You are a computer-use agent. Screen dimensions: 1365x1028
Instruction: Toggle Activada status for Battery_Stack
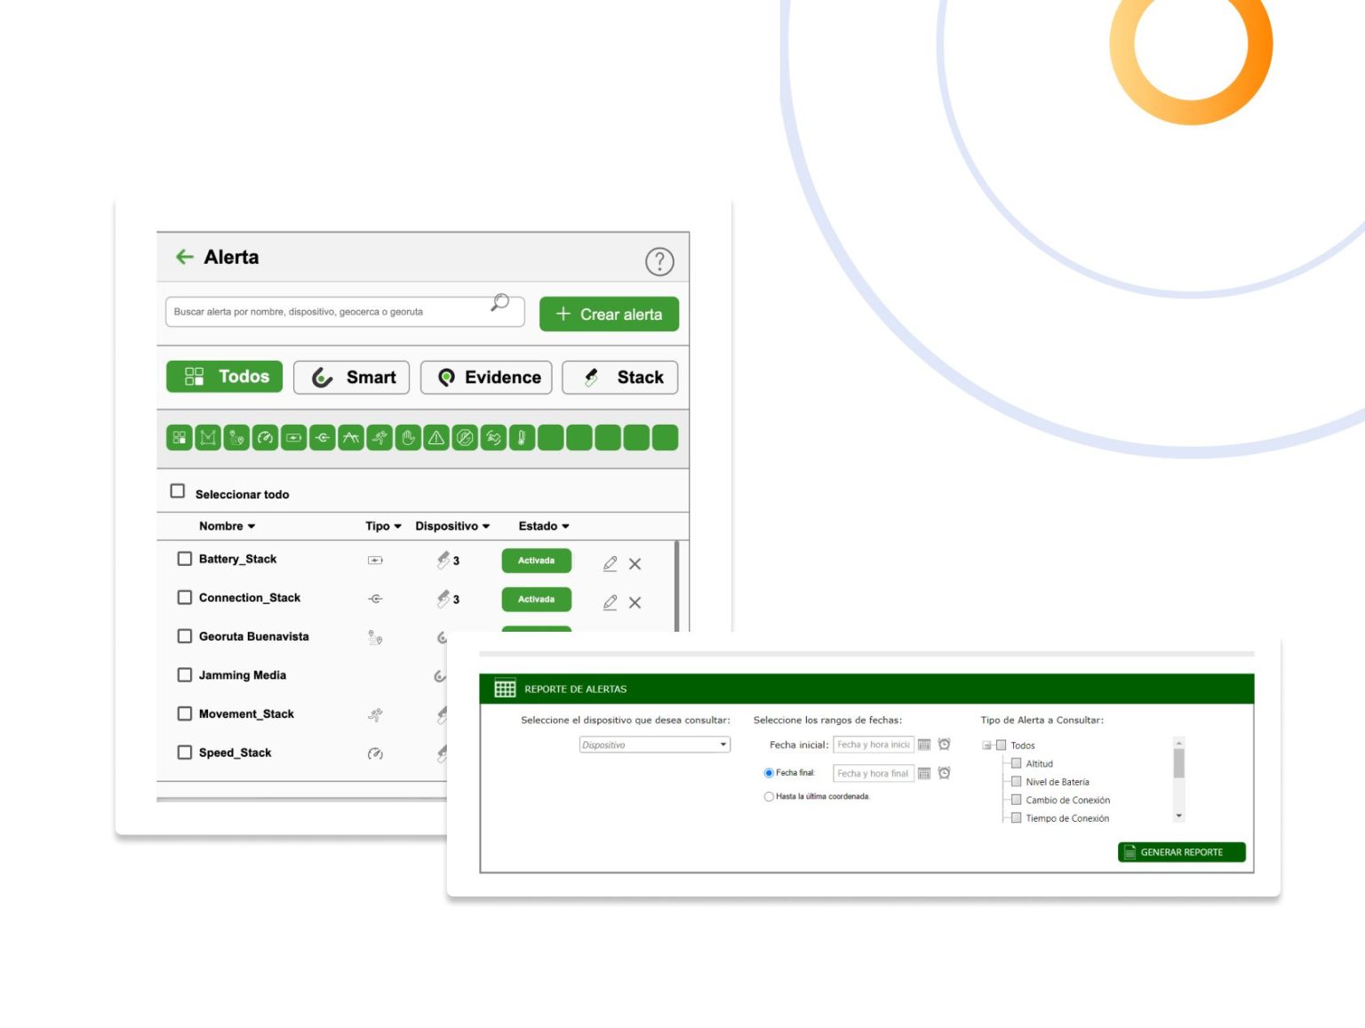coord(536,561)
